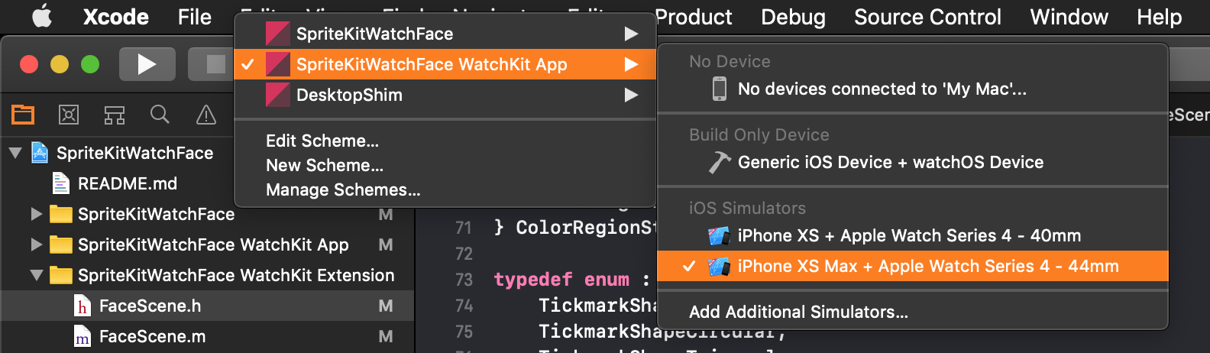This screenshot has height=353, width=1210.
Task: Select iPhone XS Max + Watch 44mm simulator
Action: tap(913, 266)
